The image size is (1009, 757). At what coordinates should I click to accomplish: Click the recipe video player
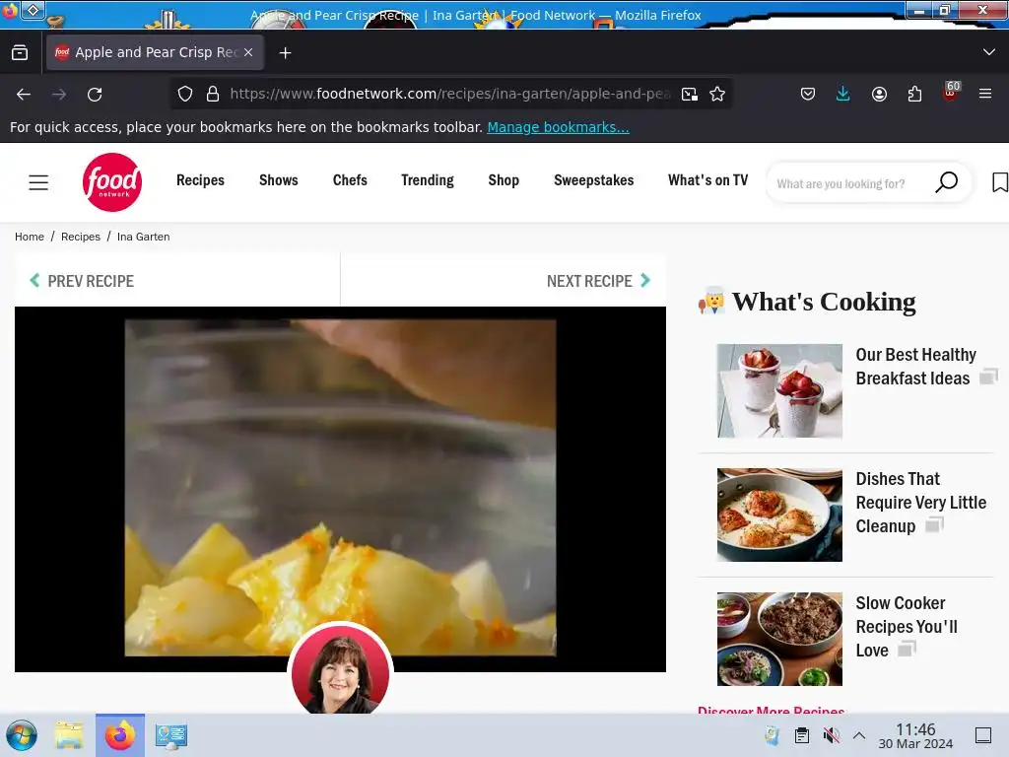(340, 489)
